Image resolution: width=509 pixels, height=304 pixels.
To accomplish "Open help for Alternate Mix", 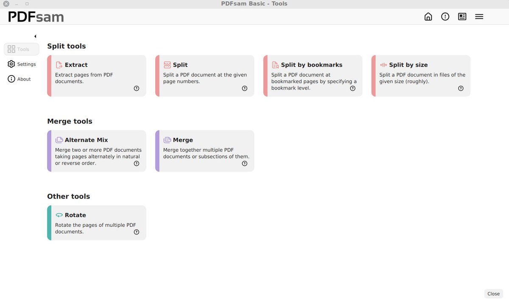I will tap(137, 164).
